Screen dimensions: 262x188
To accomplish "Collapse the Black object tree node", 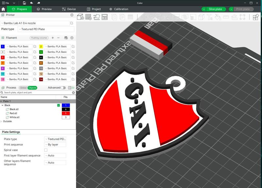I will (x=3, y=105).
